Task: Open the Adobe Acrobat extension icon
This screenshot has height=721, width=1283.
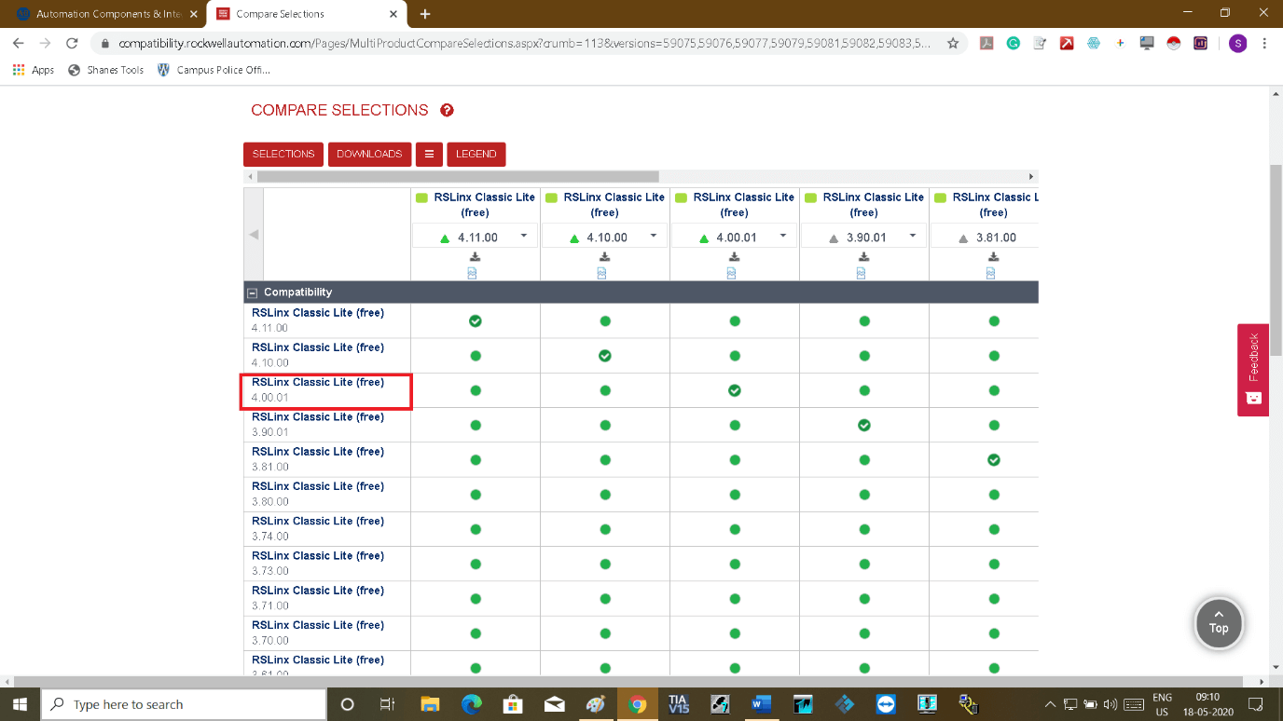Action: (x=986, y=43)
